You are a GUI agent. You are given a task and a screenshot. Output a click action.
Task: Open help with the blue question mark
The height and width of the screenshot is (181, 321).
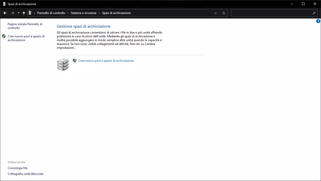tap(318, 21)
